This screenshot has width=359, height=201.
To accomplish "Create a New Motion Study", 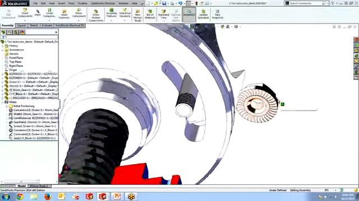I will pos(137,16).
